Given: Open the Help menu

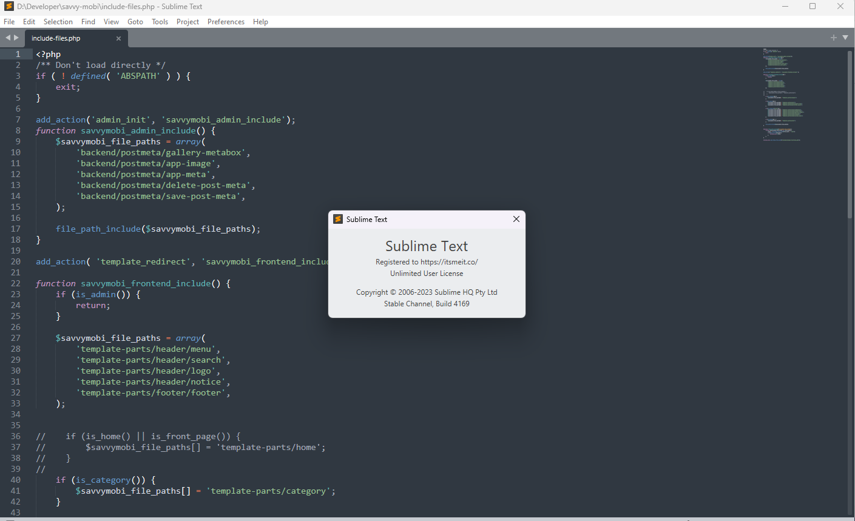Looking at the screenshot, I should (260, 21).
